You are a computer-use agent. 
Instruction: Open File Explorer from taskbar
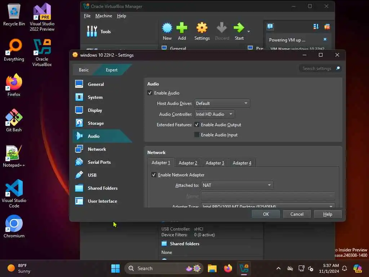212,268
